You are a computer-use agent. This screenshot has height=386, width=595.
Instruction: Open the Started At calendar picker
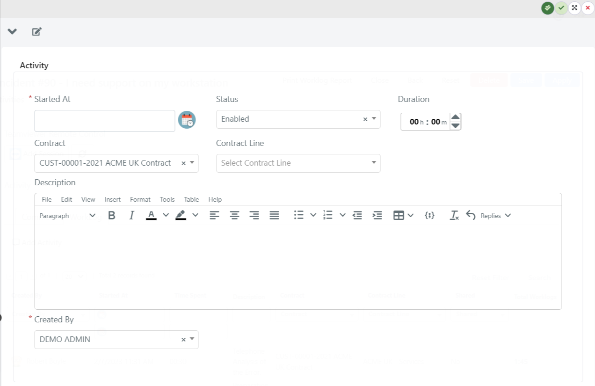pos(187,120)
